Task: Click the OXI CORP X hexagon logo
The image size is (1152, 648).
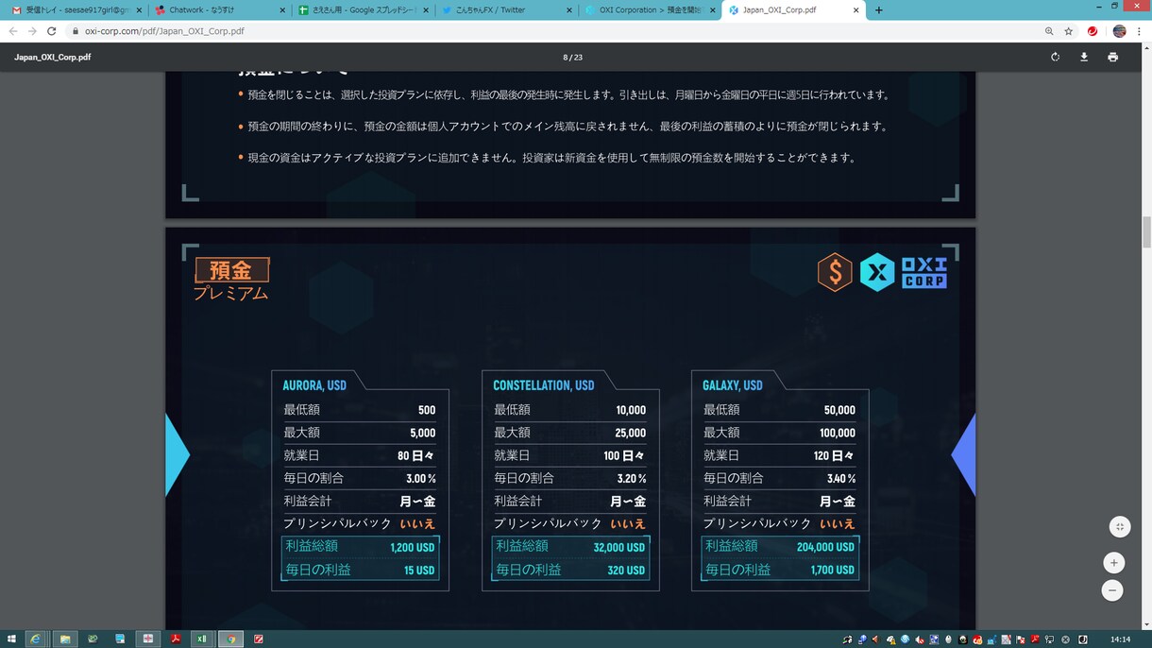Action: coord(877,272)
